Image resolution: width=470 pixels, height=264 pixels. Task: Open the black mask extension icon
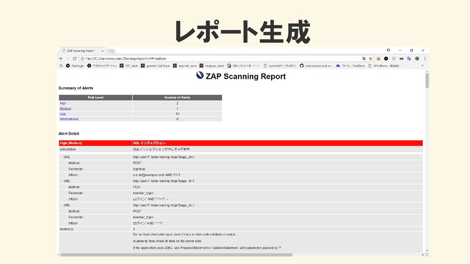tap(401, 59)
